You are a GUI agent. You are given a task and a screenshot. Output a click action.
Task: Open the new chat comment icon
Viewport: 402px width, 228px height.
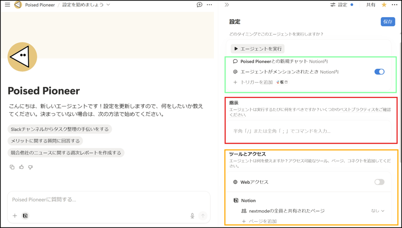coord(199,5)
